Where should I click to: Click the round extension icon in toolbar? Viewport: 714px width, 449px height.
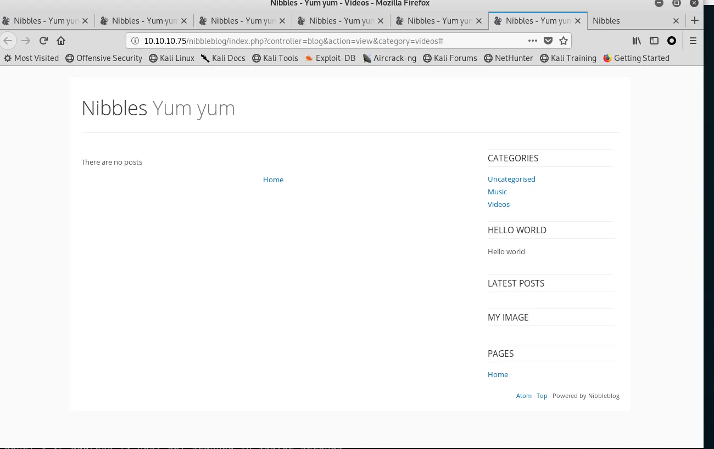pyautogui.click(x=672, y=41)
